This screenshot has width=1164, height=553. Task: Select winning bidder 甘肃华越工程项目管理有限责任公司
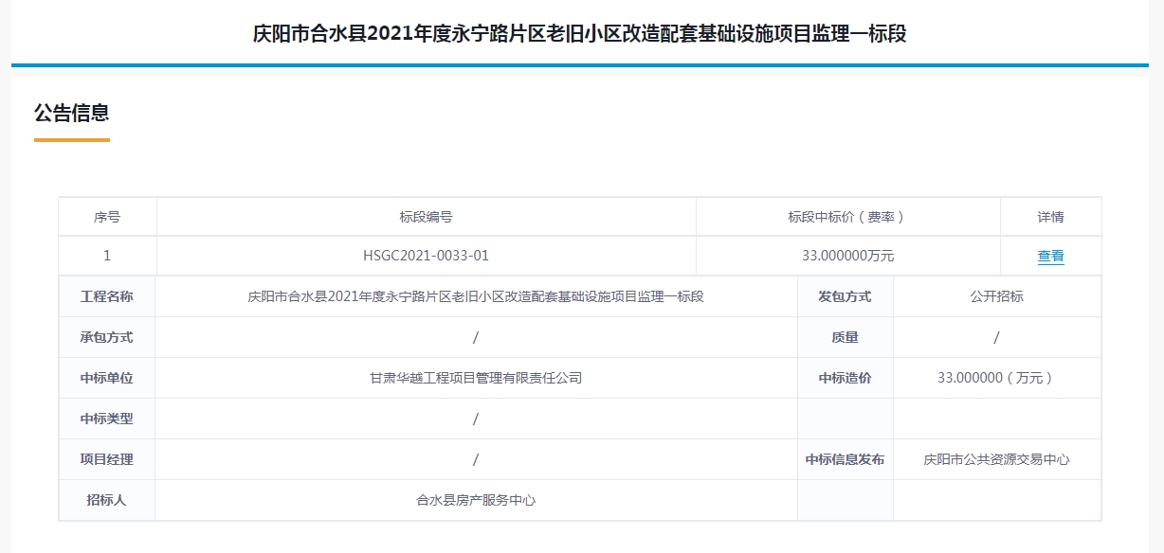(x=476, y=378)
